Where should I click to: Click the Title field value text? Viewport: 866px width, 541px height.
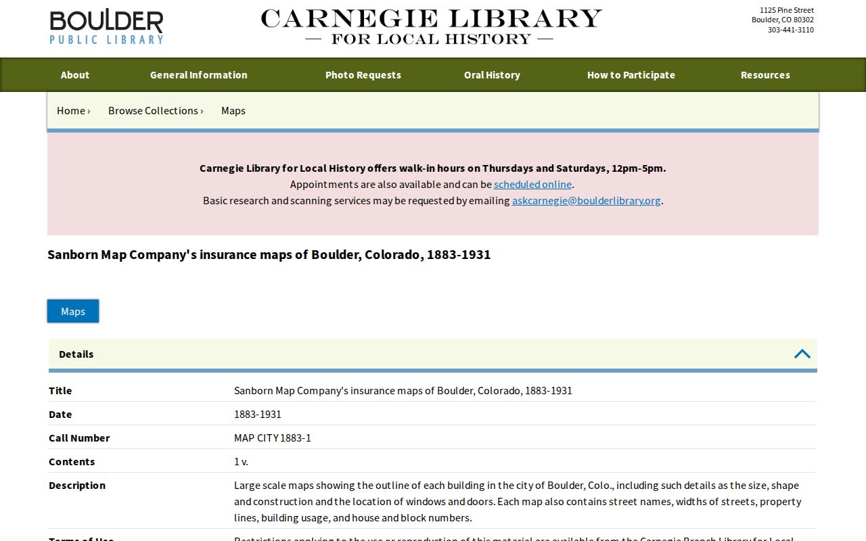pos(403,390)
